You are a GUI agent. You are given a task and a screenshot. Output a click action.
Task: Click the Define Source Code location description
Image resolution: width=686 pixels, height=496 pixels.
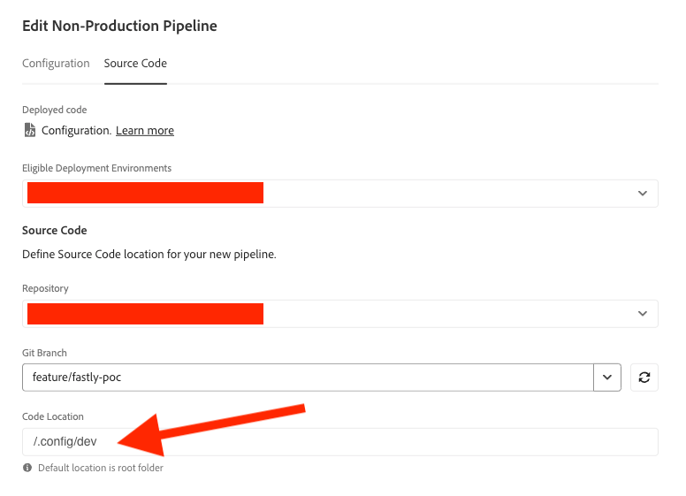click(x=149, y=255)
